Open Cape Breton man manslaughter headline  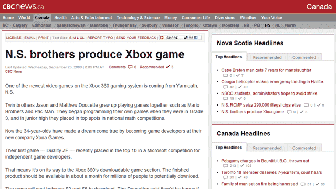coord(266,70)
